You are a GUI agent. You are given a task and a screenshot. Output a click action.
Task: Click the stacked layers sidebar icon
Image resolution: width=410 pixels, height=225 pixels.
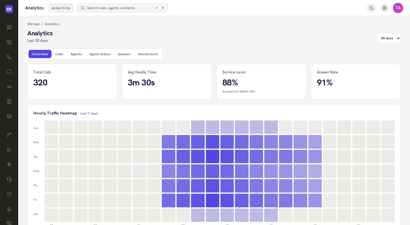[9, 116]
